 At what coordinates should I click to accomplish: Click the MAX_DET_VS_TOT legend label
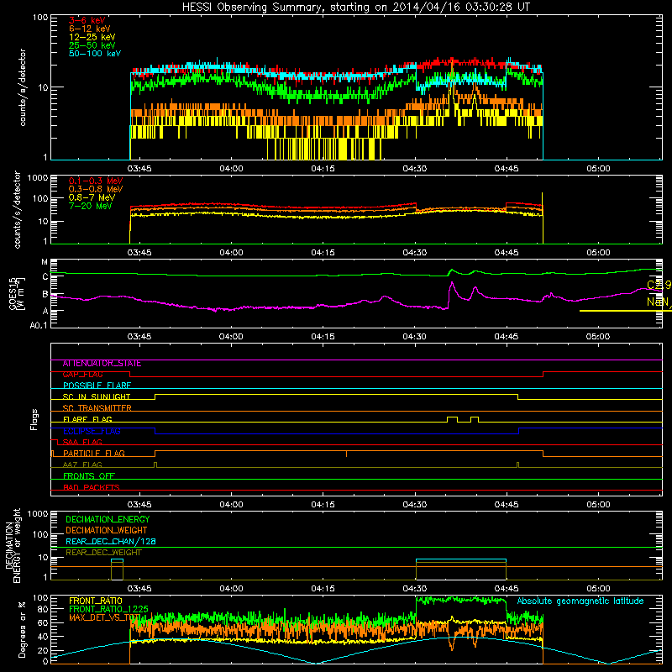tap(104, 618)
